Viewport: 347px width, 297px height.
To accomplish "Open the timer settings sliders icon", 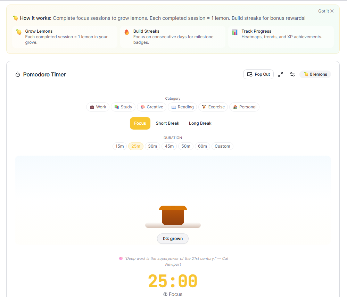I will [292, 74].
